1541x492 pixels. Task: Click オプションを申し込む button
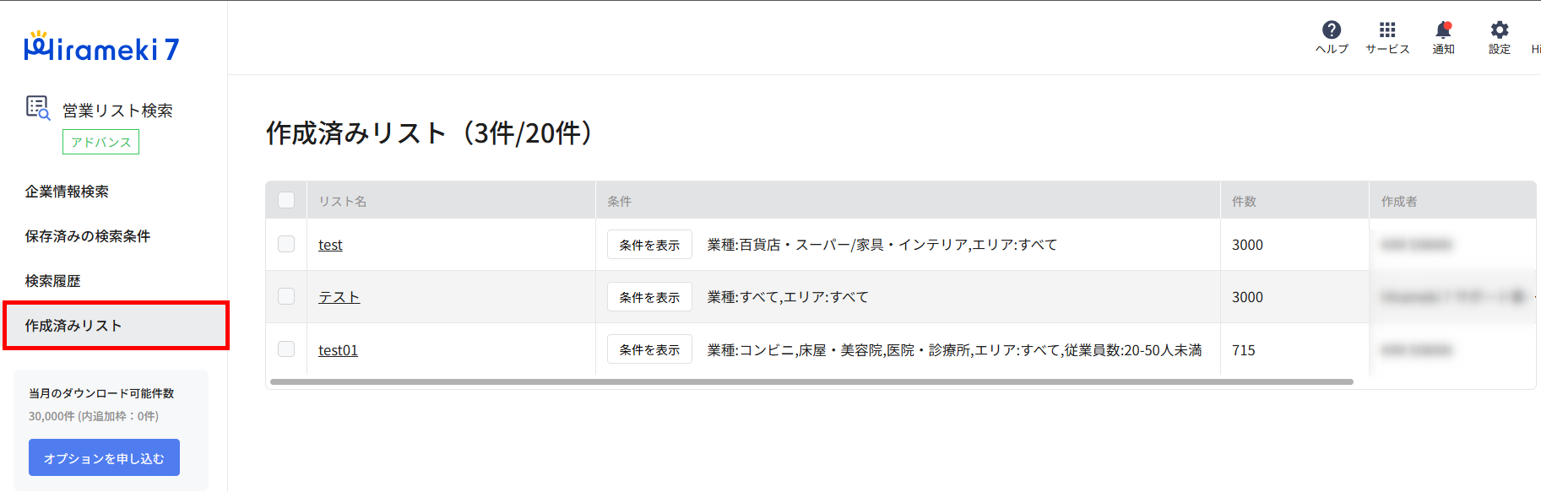[104, 457]
